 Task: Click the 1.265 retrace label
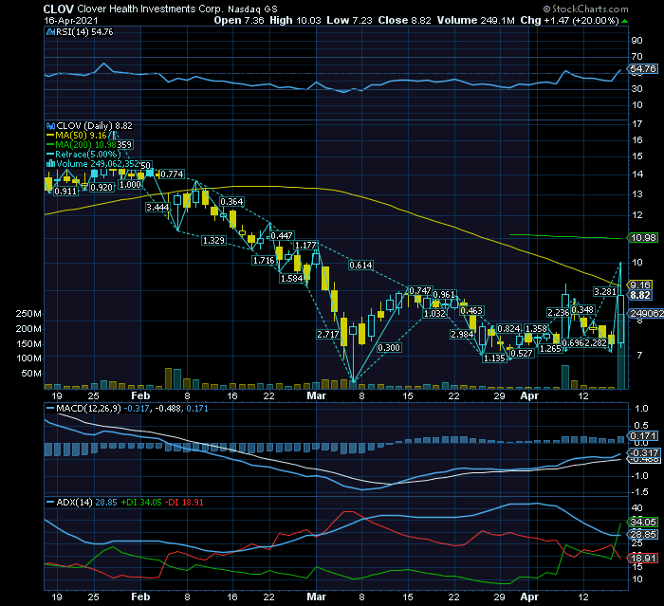click(x=550, y=349)
